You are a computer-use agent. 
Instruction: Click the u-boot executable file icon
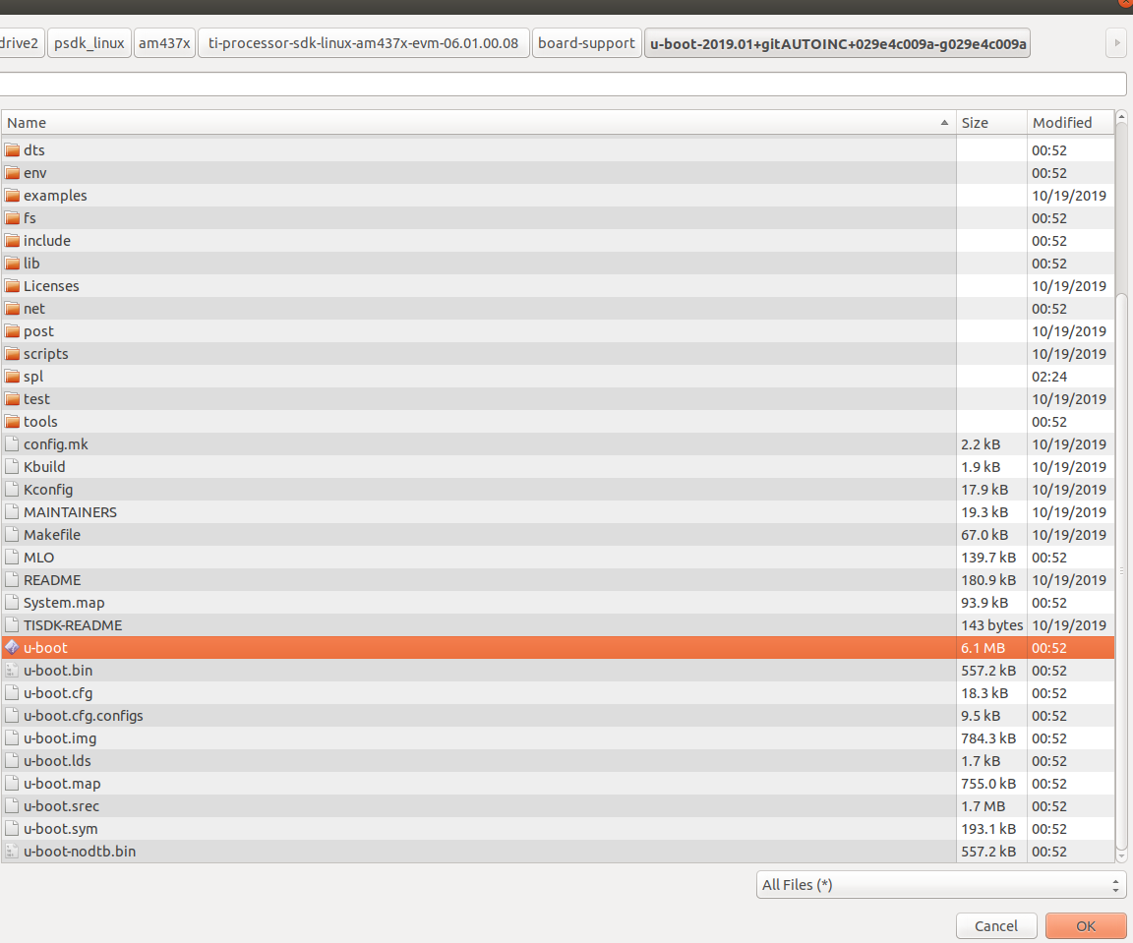(12, 648)
